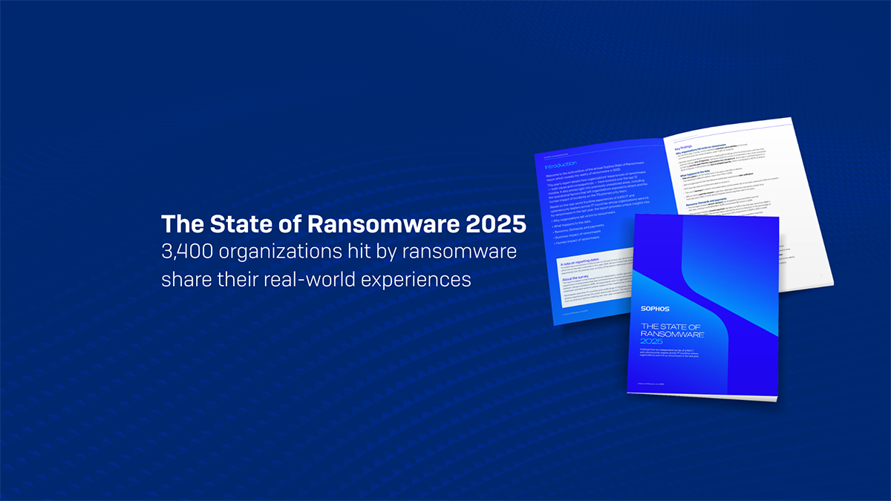This screenshot has width=891, height=501.
Task: Select the 'Introduction' heading on the left page
Action: [561, 163]
